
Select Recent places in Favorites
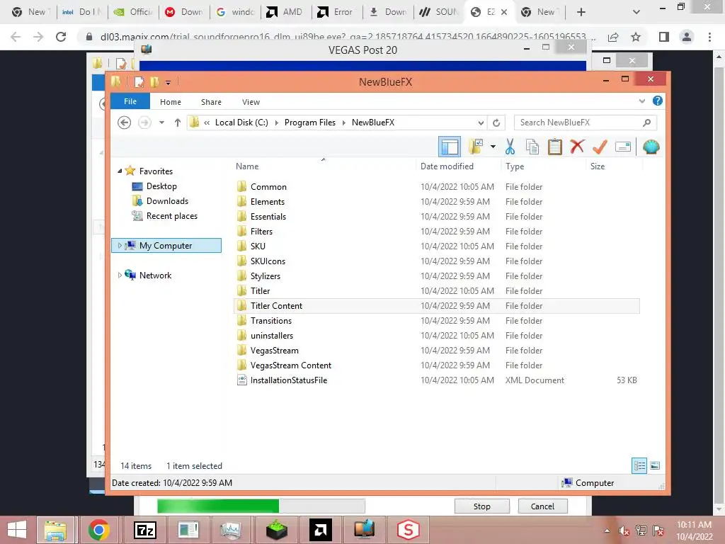click(x=171, y=215)
